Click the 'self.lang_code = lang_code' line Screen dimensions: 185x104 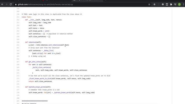pyautogui.click(x=40, y=23)
